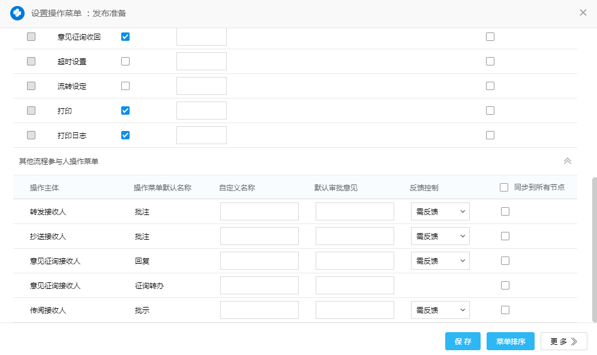The width and height of the screenshot is (597, 355).
Task: Uncheck the 意见征询收回 enabled checkbox
Action: tap(125, 37)
